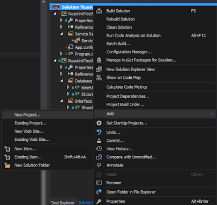Expand the DbGet file node
This screenshot has width=217, height=205.
(68, 94)
